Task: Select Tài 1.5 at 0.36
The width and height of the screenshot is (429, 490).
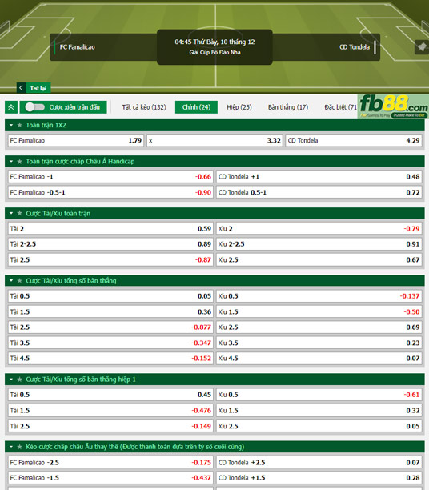Action: coord(110,311)
